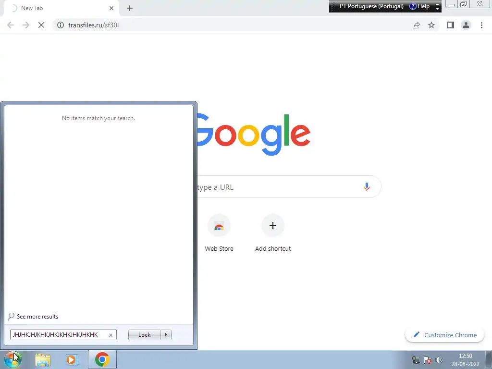Viewport: 492px width, 369px height.
Task: Open the Web Store shortcut
Action: [x=219, y=233]
